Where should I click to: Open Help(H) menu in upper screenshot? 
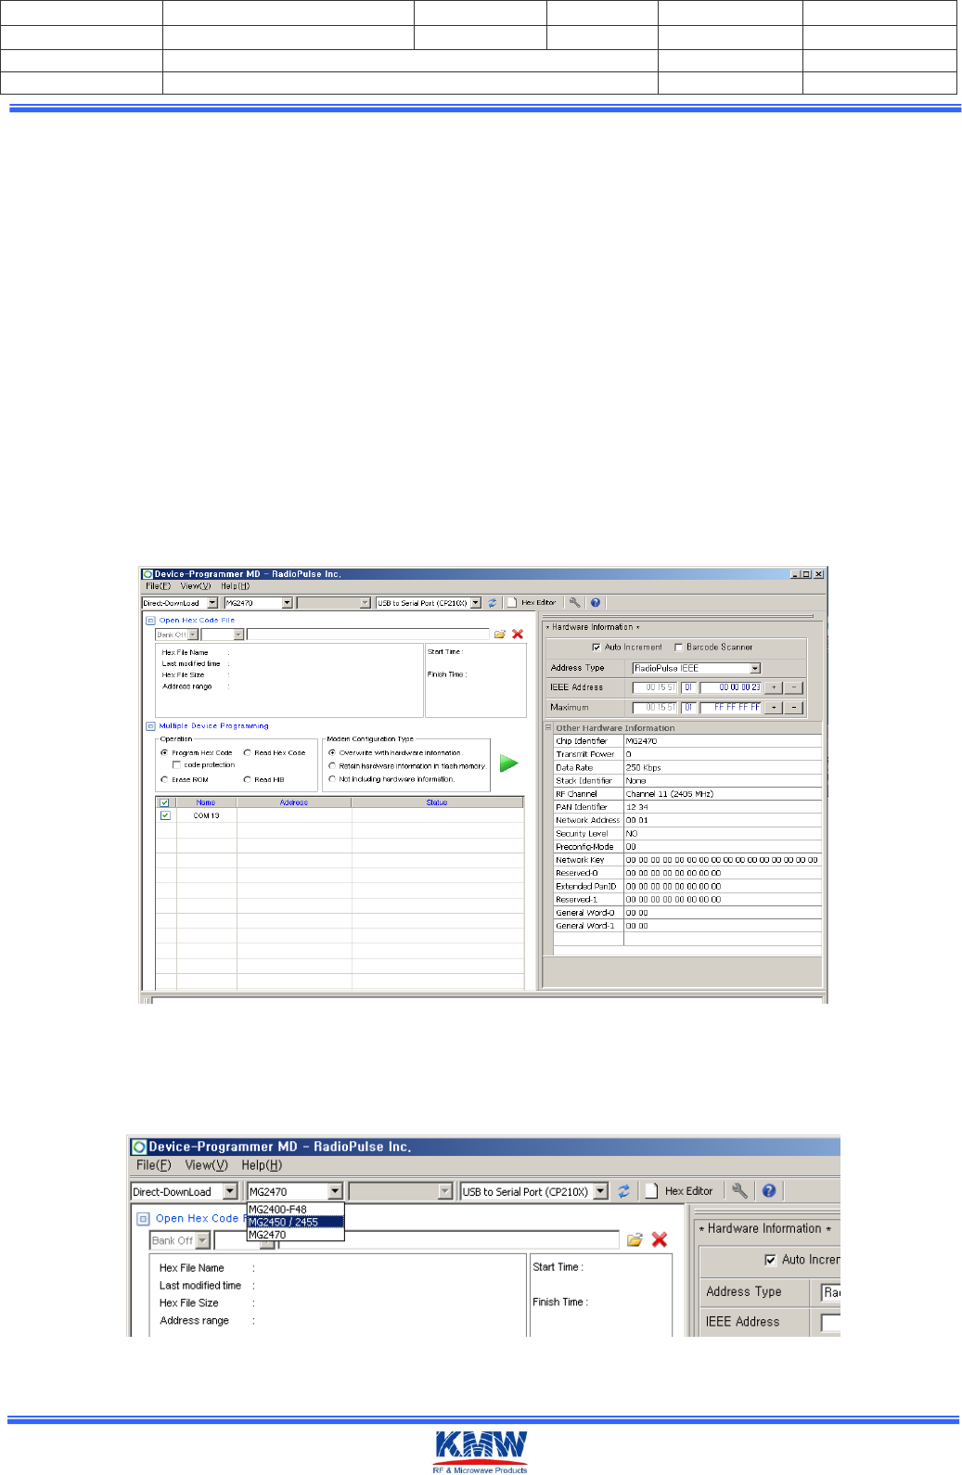235,586
